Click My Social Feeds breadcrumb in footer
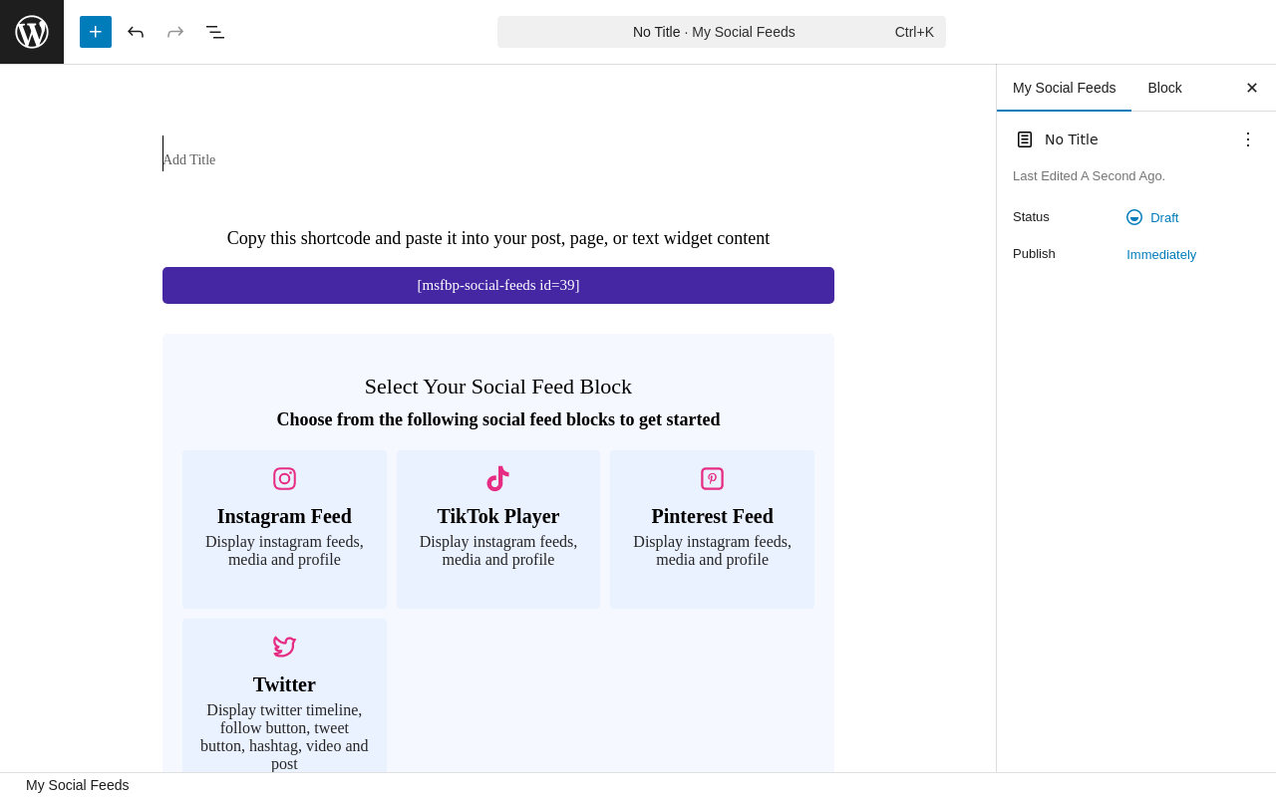The image size is (1276, 797). click(78, 785)
